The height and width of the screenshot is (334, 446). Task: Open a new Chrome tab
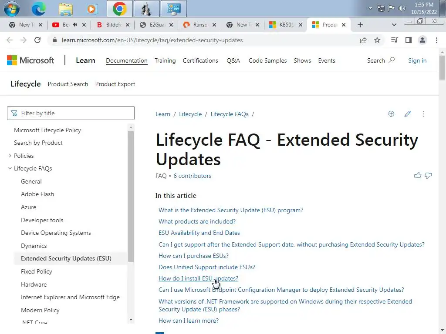click(x=360, y=25)
